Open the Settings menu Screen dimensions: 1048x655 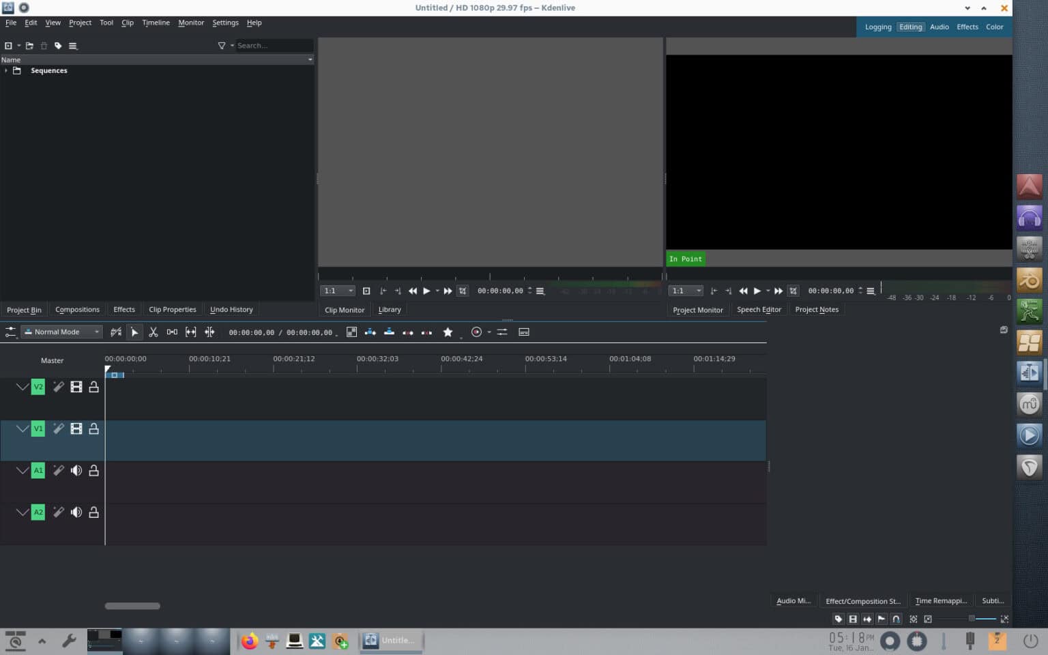click(225, 23)
